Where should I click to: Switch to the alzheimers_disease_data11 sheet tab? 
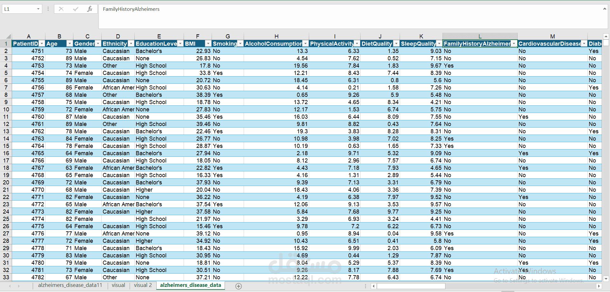pos(70,285)
